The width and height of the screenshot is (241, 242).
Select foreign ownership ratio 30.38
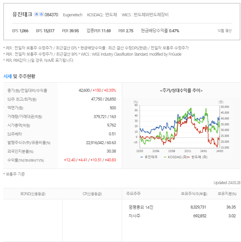(111, 151)
